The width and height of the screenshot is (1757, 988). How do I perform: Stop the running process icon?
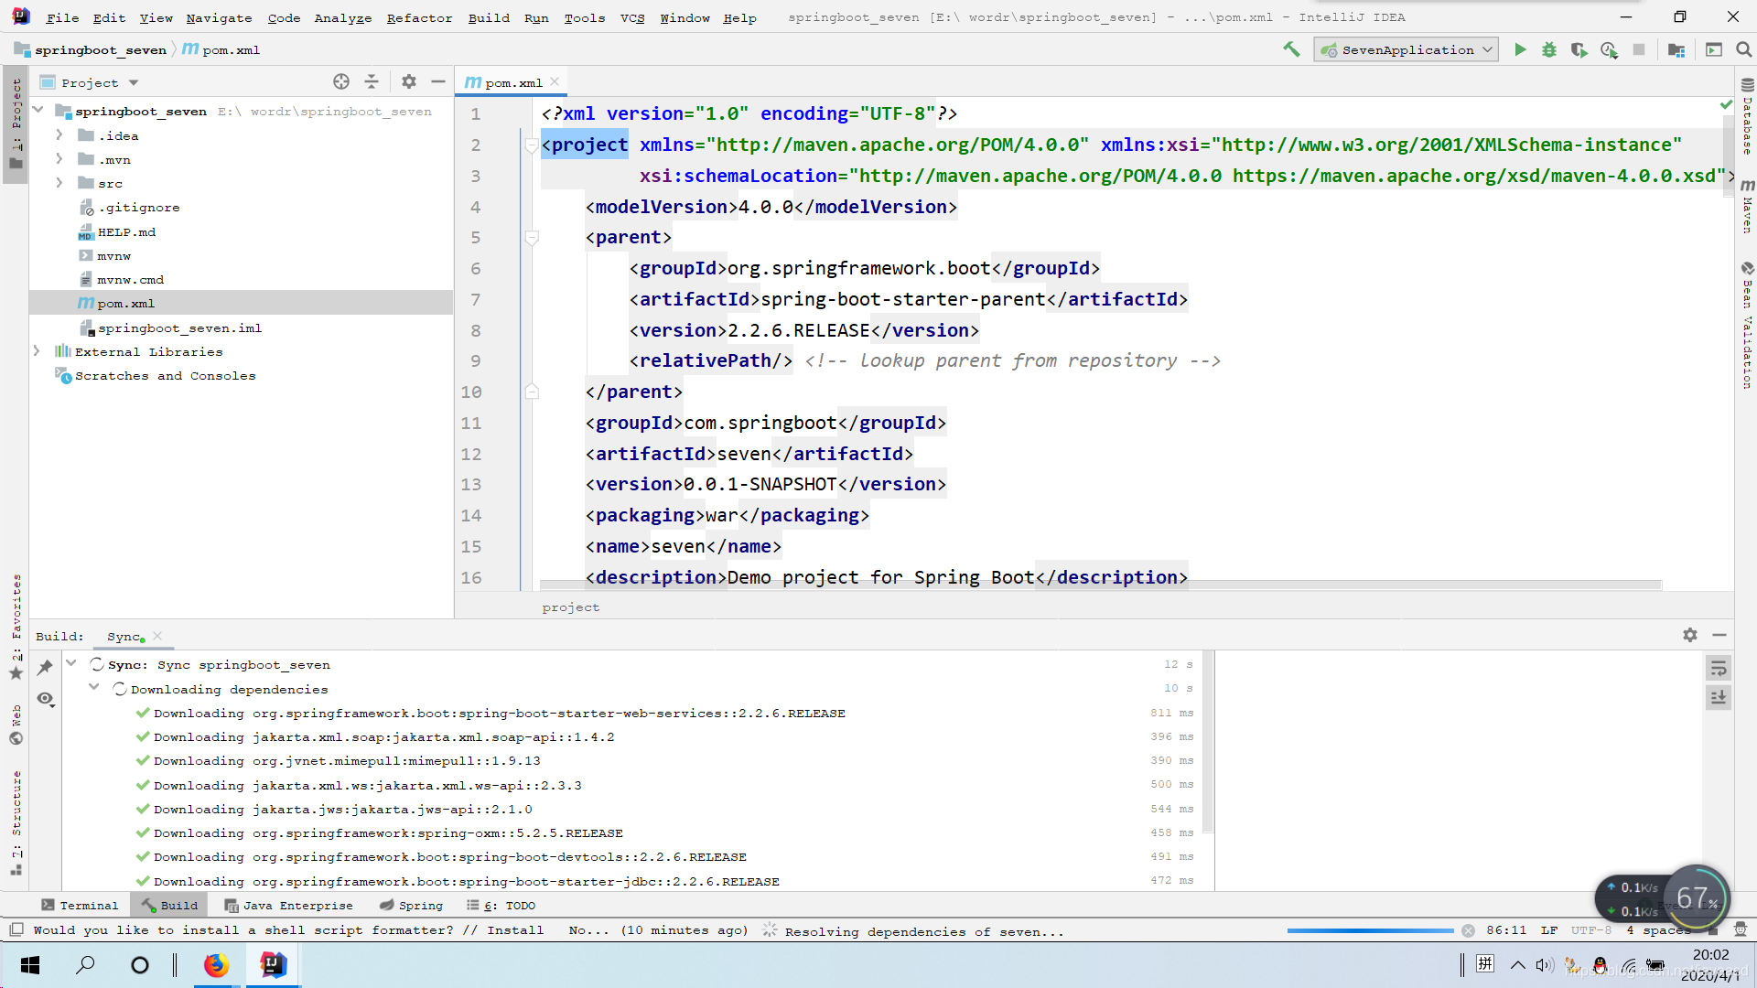1639,49
